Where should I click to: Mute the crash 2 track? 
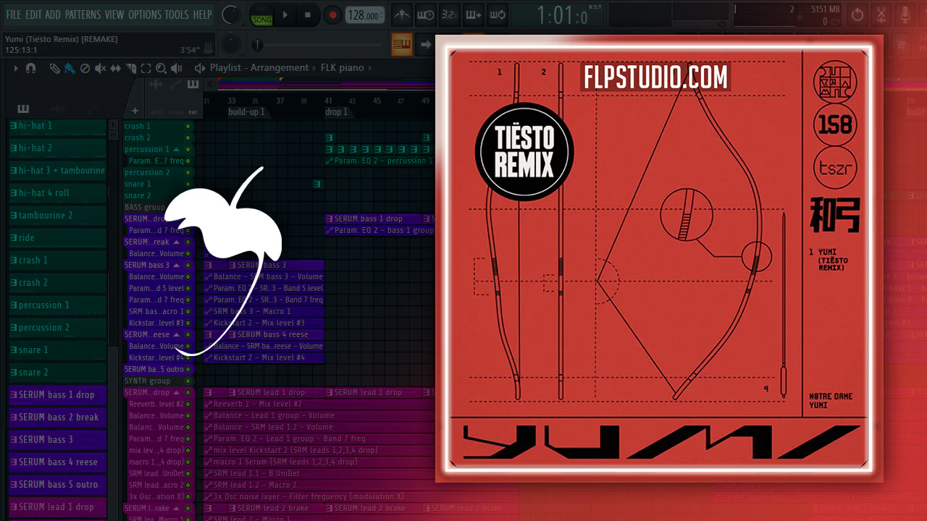[188, 137]
